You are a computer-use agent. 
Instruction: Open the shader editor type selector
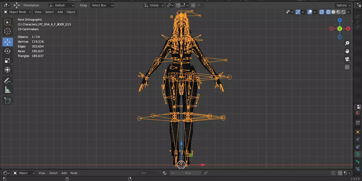7,173
